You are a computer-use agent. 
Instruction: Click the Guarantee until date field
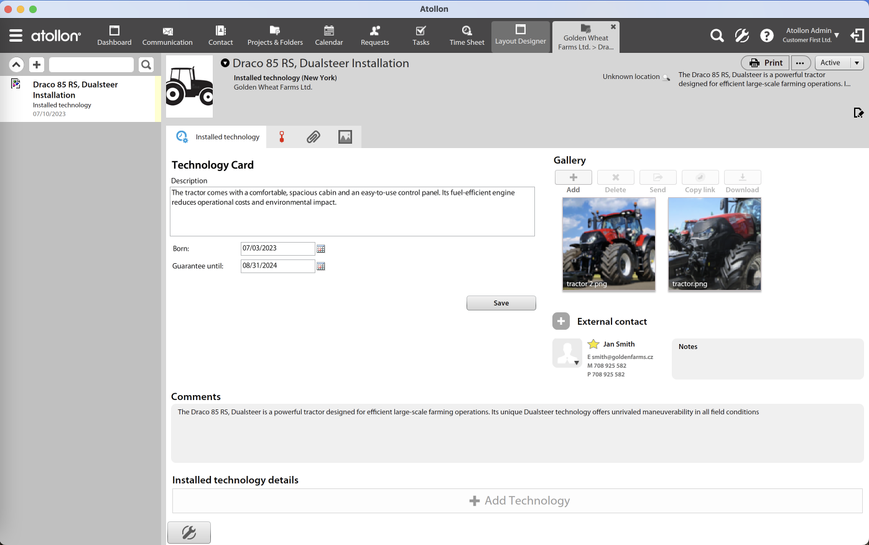[x=277, y=266]
